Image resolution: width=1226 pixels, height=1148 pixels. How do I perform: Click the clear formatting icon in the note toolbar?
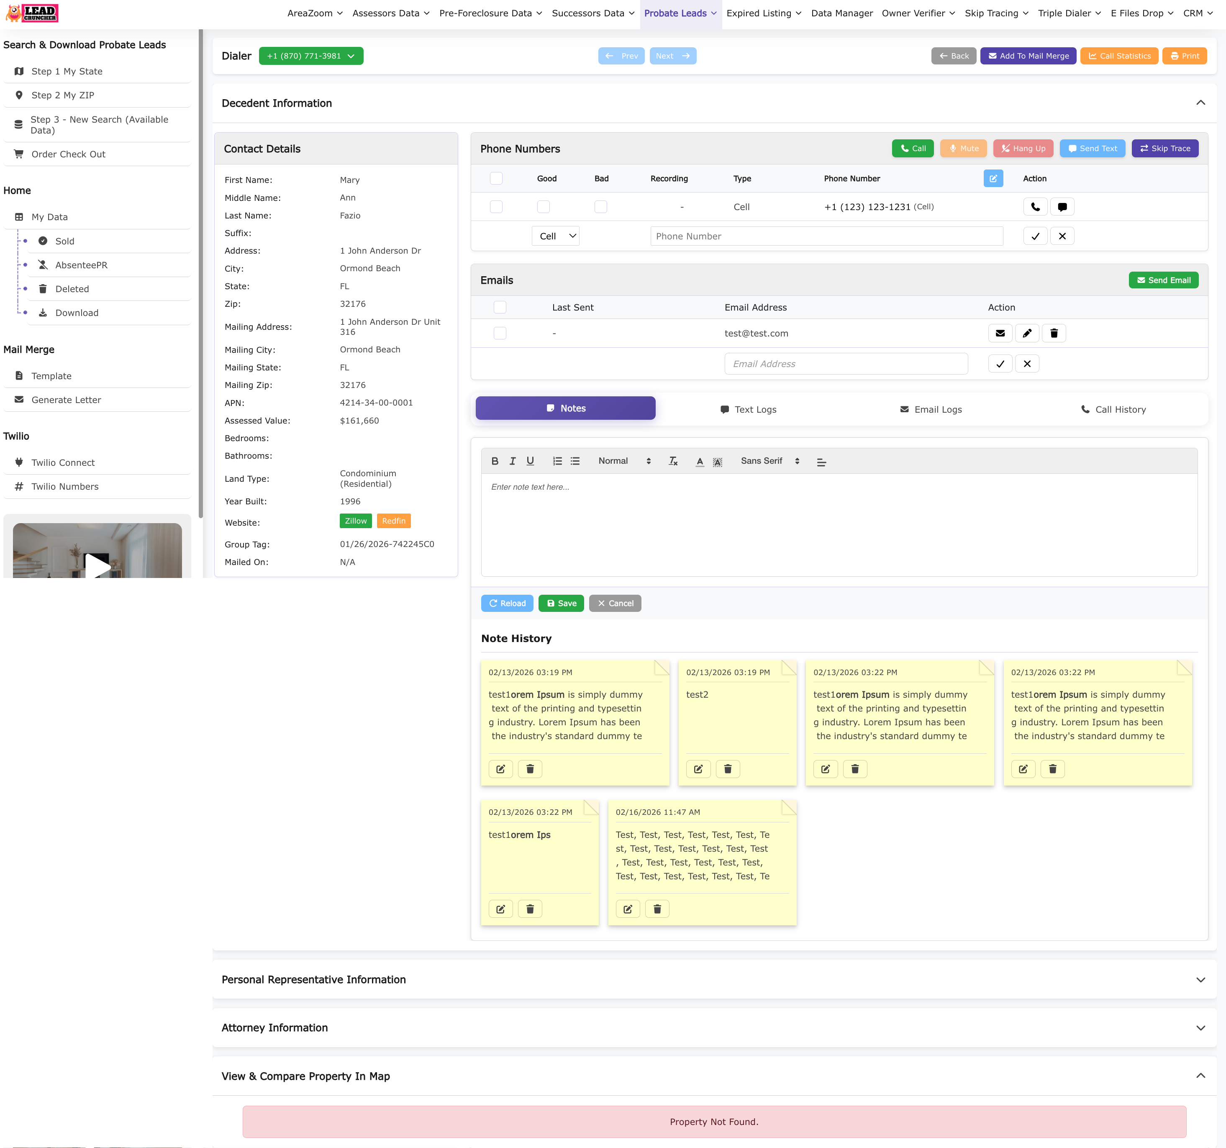coord(673,461)
